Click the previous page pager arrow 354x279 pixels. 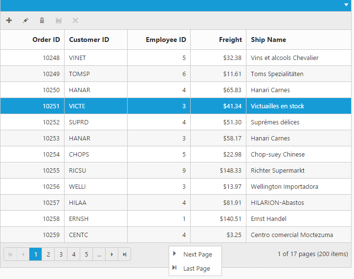click(x=23, y=254)
